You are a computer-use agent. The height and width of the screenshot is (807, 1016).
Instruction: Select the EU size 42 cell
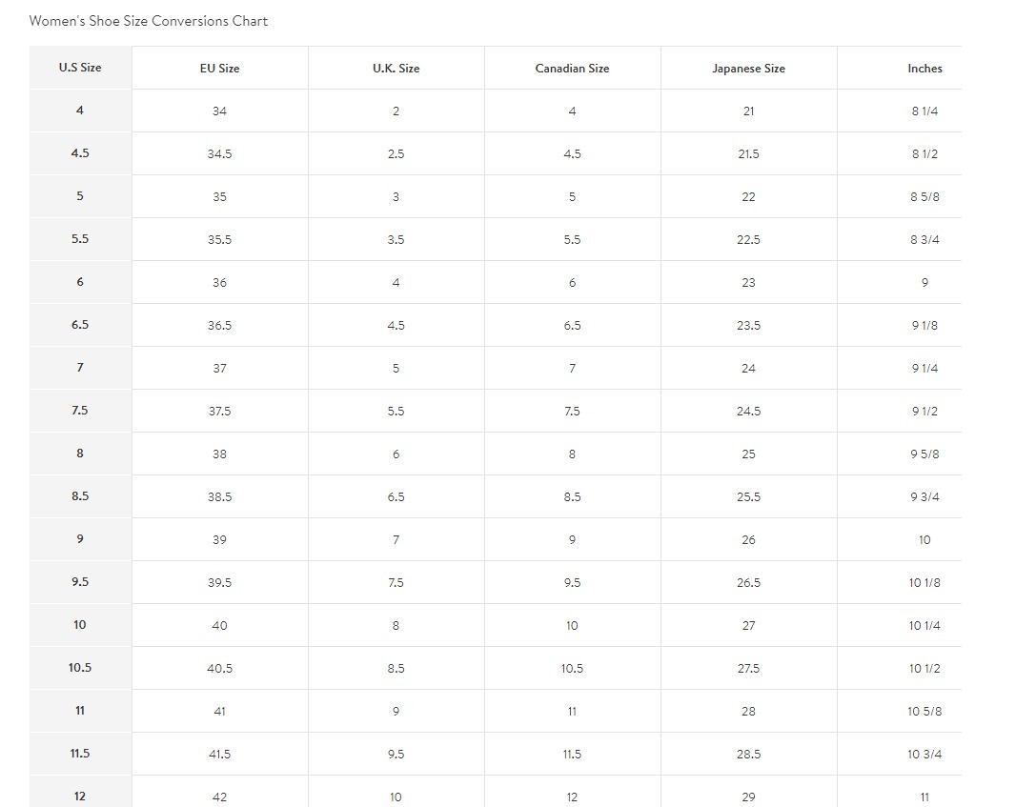click(219, 797)
